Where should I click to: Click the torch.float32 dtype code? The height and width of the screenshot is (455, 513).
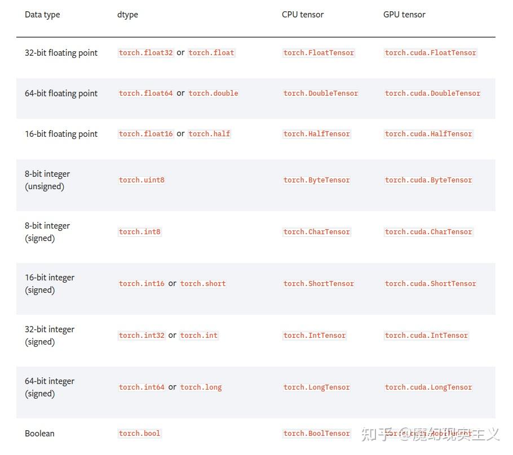pyautogui.click(x=145, y=53)
